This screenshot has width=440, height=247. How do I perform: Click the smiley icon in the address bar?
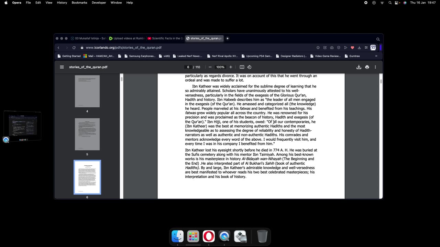tap(318, 48)
